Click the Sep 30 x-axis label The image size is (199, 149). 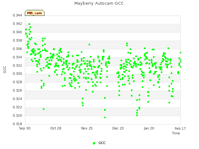(25, 128)
